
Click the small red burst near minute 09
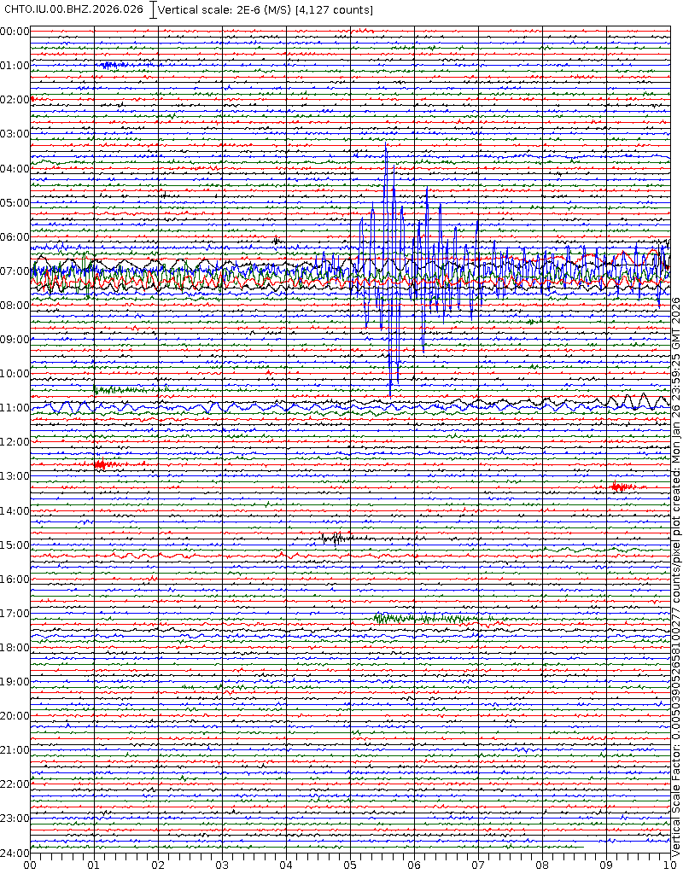(622, 487)
